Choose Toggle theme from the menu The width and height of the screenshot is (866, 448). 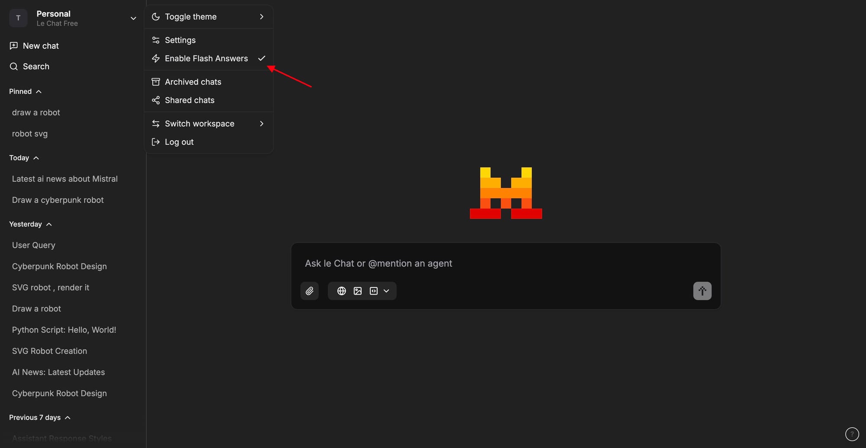coord(209,17)
